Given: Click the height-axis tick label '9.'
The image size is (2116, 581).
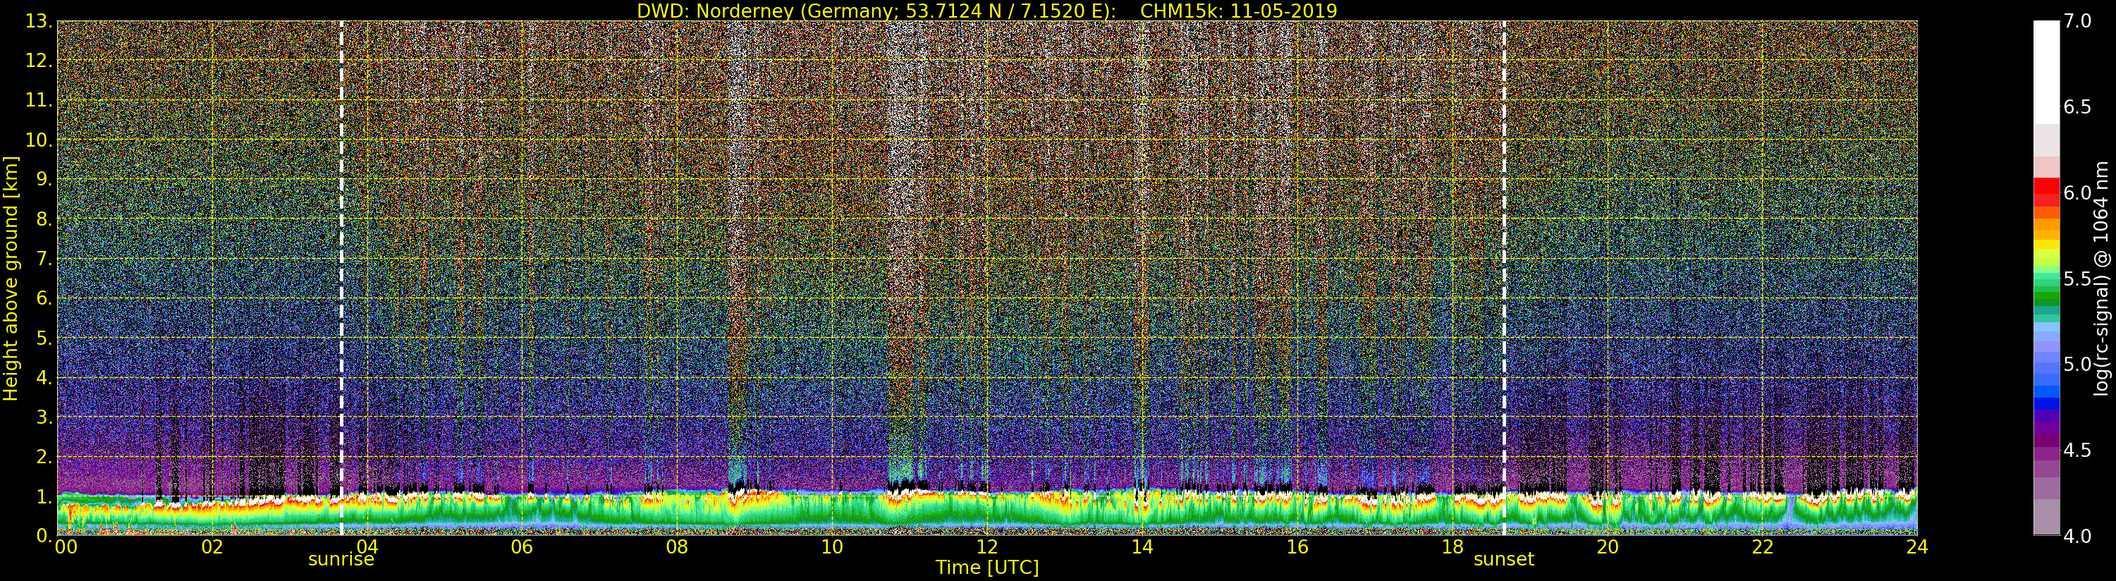Looking at the screenshot, I should coord(44,179).
